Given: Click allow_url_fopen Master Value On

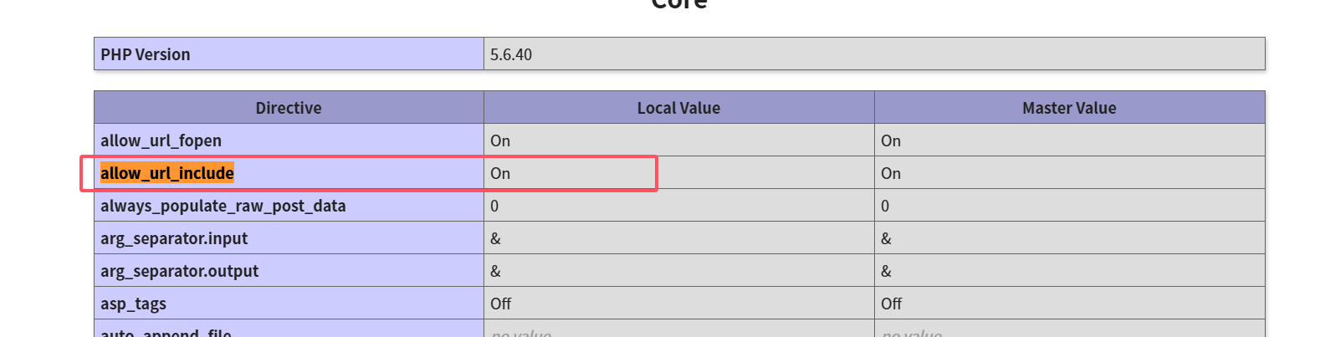Looking at the screenshot, I should [891, 140].
